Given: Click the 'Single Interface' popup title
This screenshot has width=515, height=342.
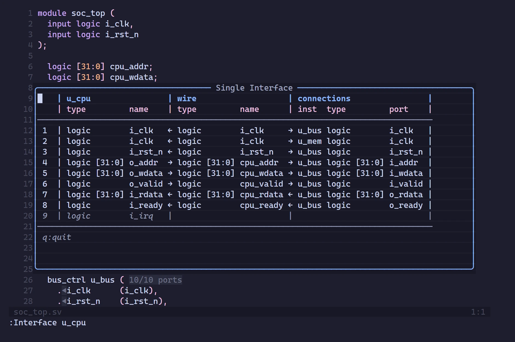Looking at the screenshot, I should (x=254, y=88).
